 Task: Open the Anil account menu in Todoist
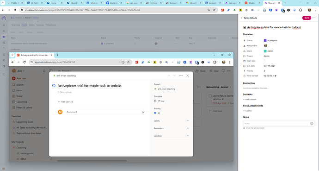pos(18,71)
